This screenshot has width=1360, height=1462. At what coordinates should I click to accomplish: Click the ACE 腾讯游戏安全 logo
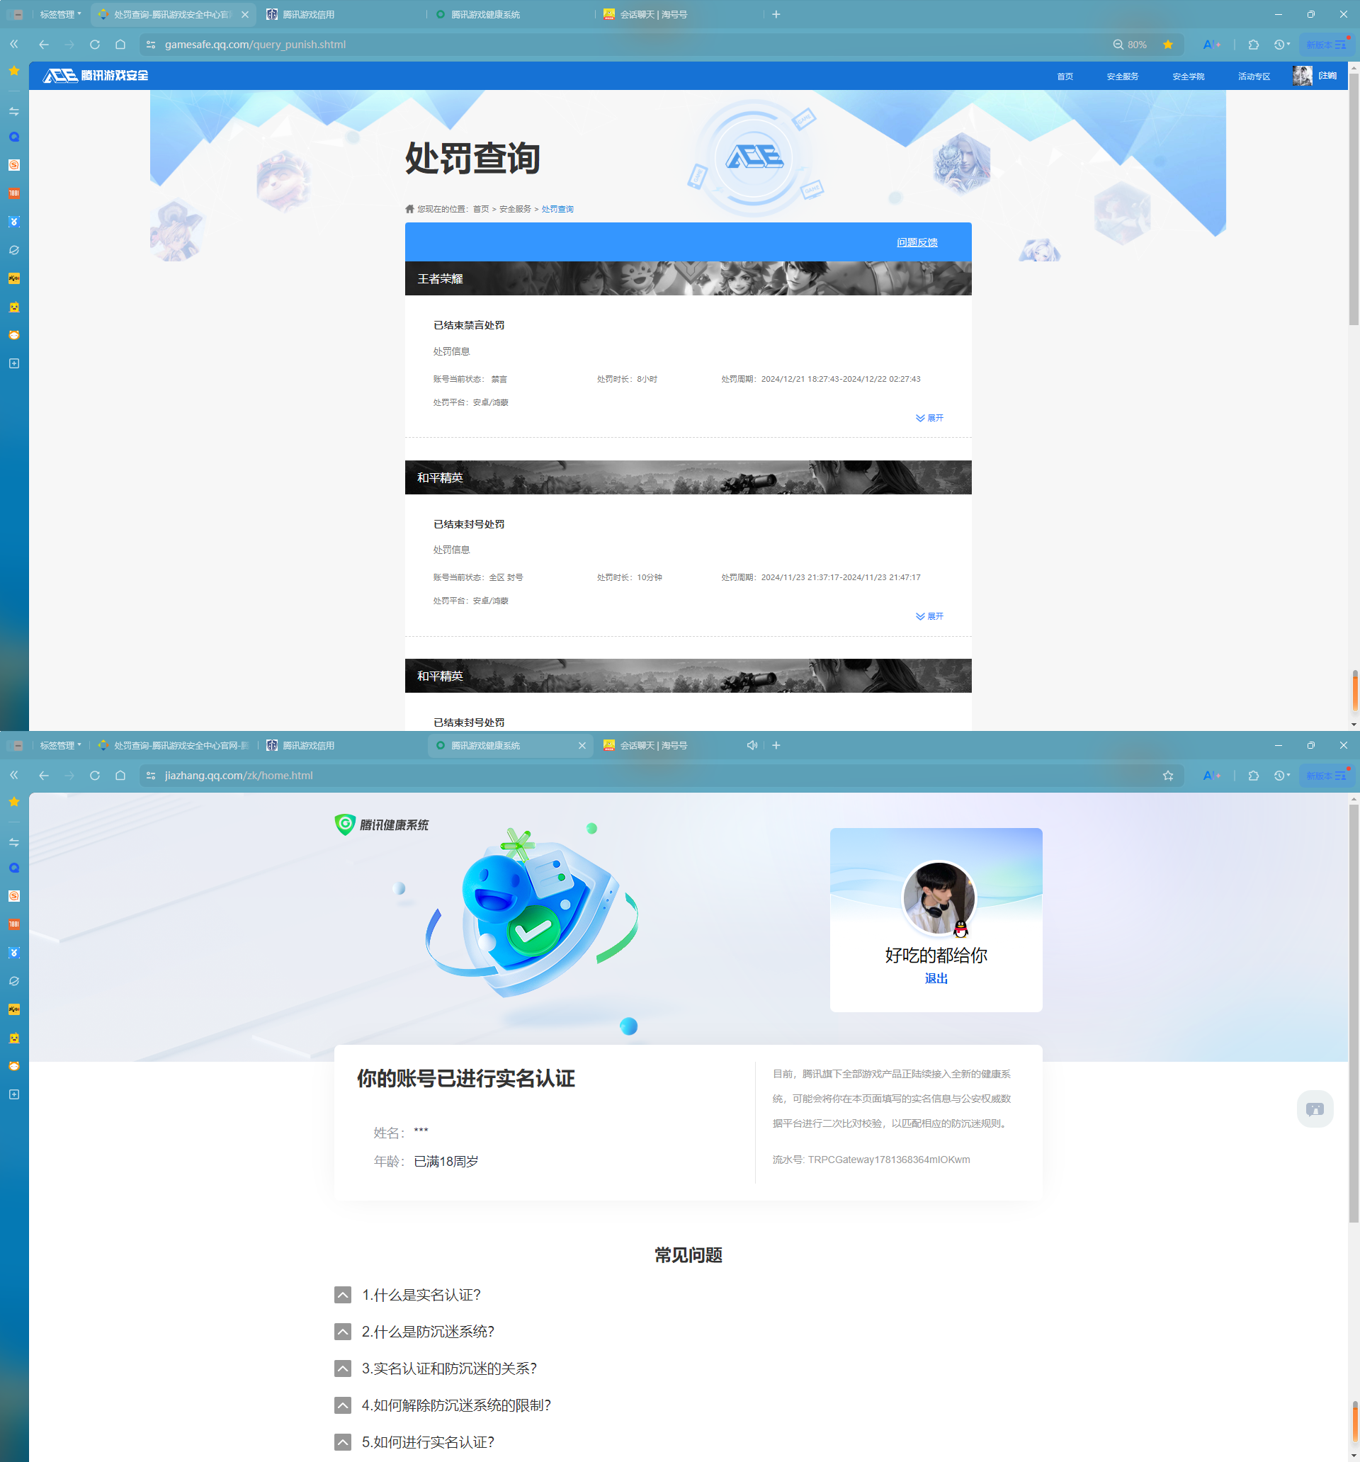point(96,75)
